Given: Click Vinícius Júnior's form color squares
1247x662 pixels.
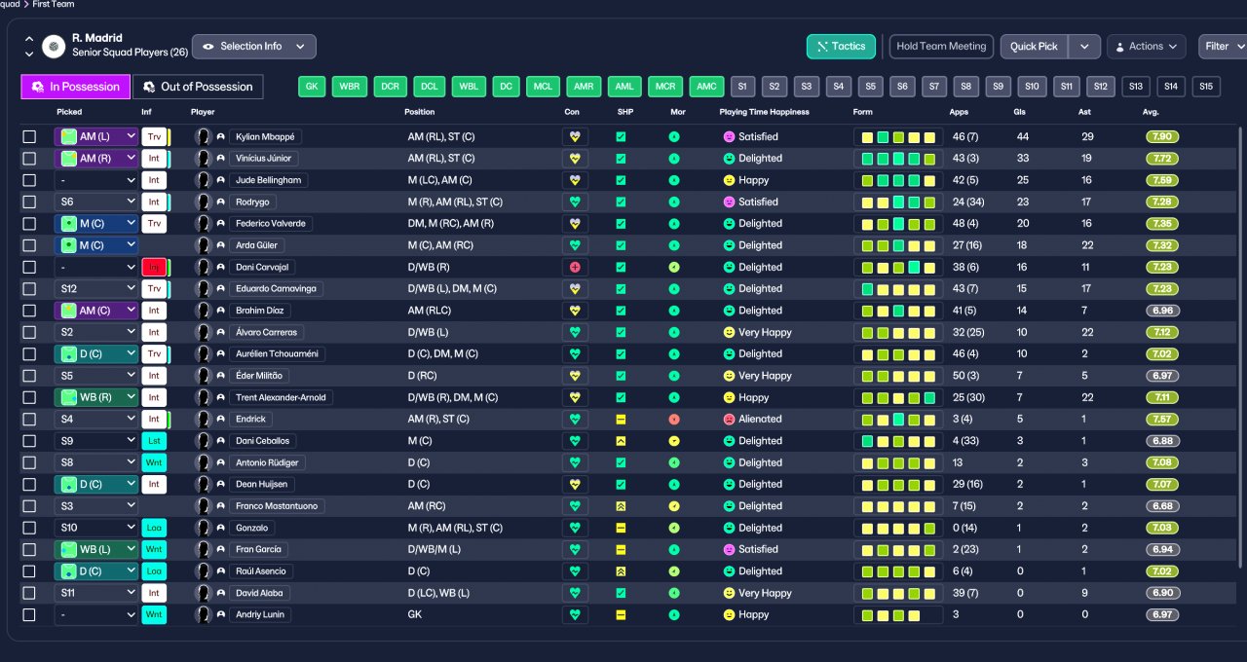Looking at the screenshot, I should [898, 159].
